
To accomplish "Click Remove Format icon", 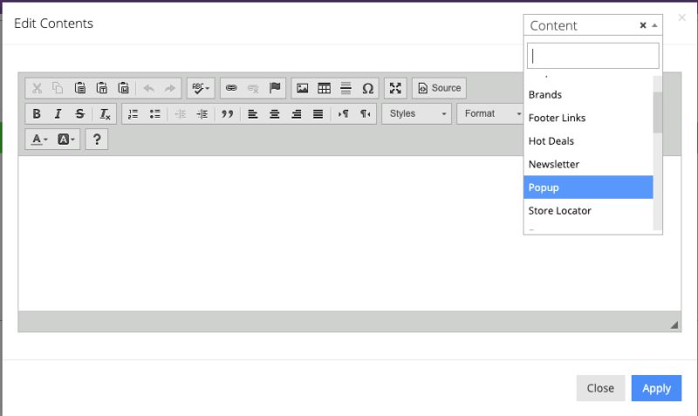I will tap(105, 114).
